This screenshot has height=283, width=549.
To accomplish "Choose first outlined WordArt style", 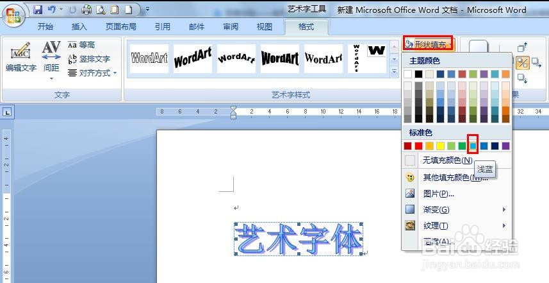I will pyautogui.click(x=149, y=58).
